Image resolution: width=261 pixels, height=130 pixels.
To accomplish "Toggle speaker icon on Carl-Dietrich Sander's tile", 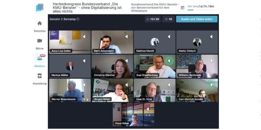I will point(211,85).
